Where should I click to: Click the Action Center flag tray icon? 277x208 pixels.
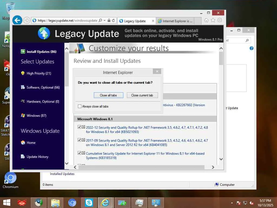click(238, 203)
